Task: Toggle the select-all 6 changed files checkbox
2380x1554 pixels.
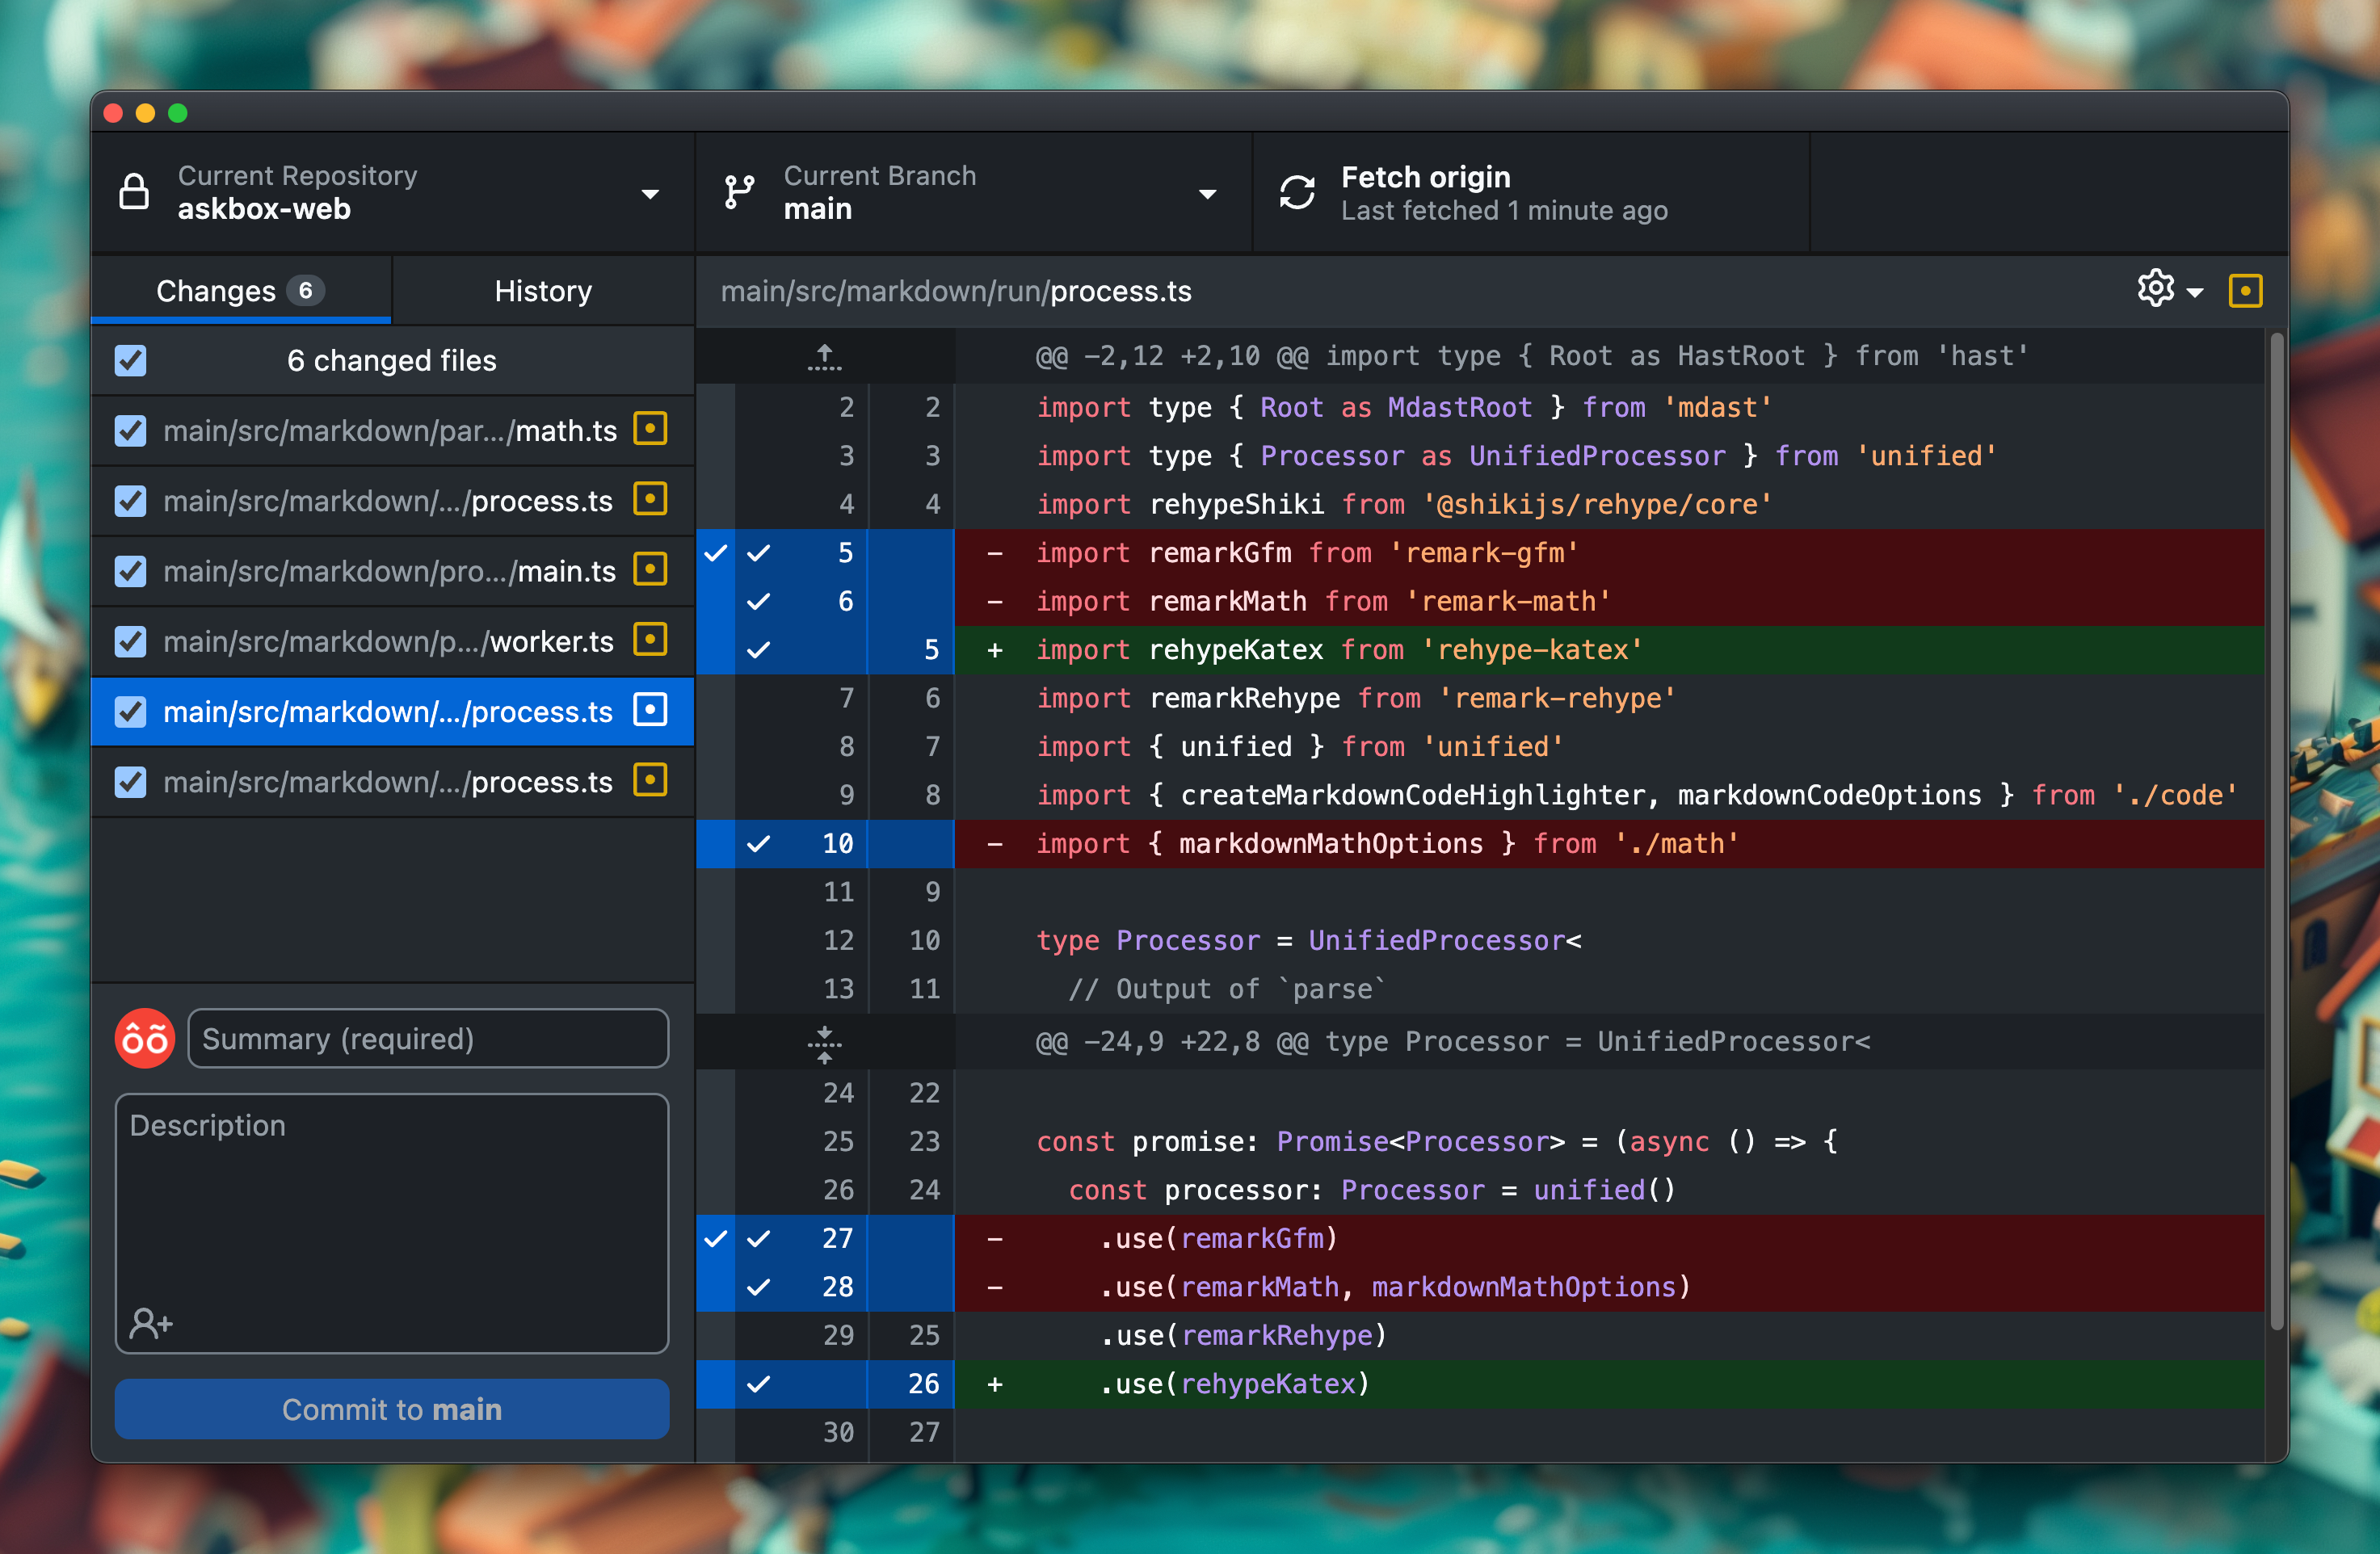Action: tap(130, 360)
